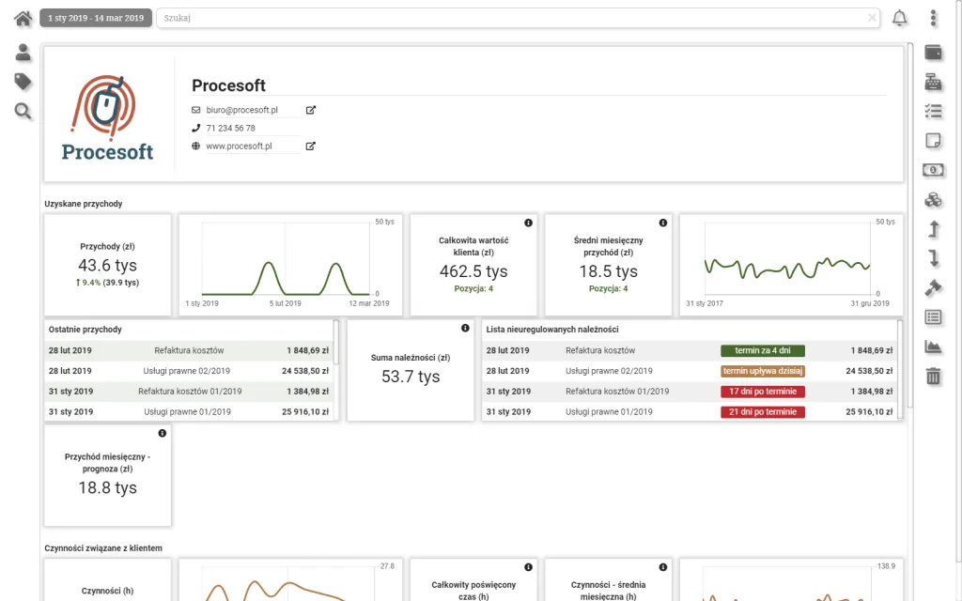The height and width of the screenshot is (601, 962).
Task: Click the 'Czynności związane z klientem' heading
Action: pyautogui.click(x=103, y=548)
